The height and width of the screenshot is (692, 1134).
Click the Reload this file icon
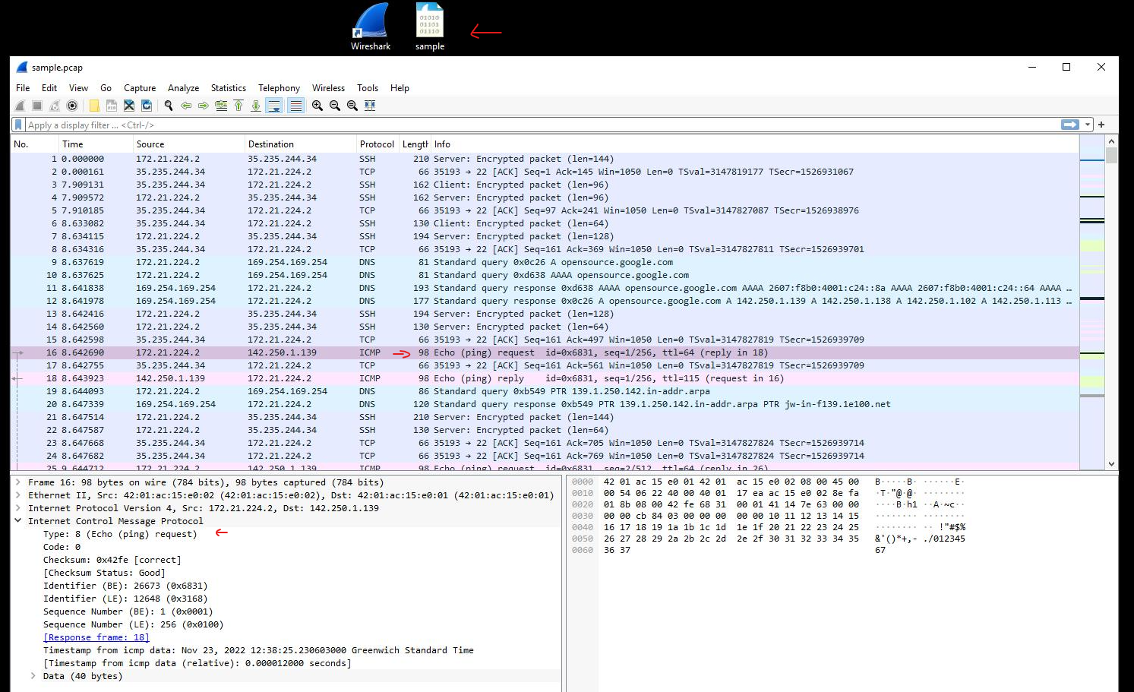pos(147,106)
